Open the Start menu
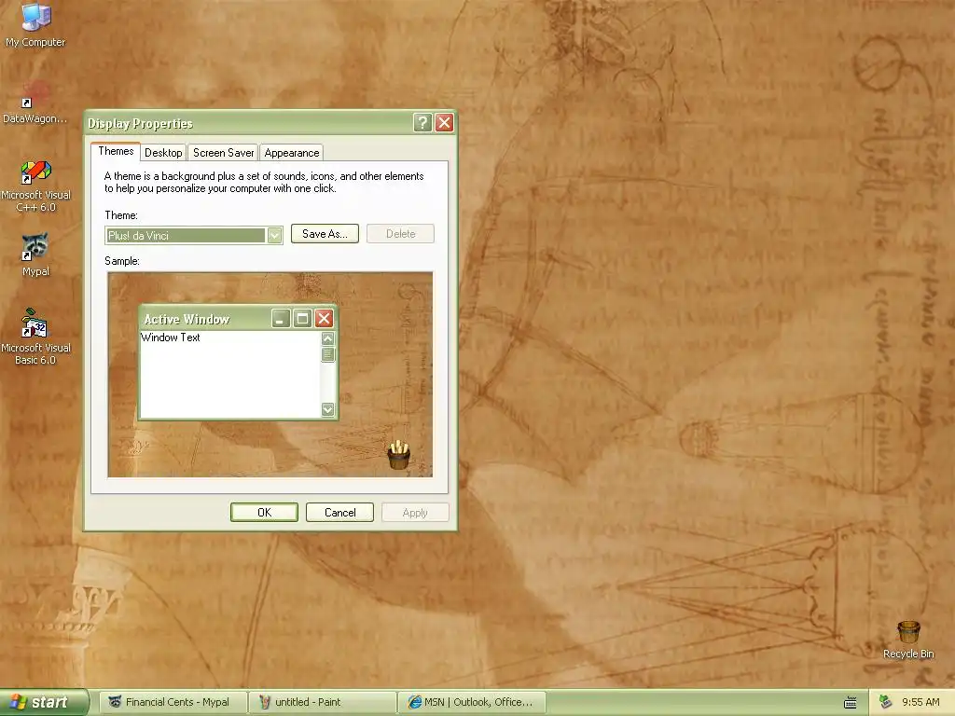 [x=44, y=702]
